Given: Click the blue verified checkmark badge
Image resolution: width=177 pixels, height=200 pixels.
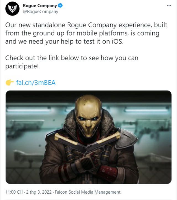Looking at the screenshot, I should coord(60,6).
